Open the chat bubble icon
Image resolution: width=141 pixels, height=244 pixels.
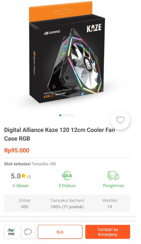pos(28,232)
